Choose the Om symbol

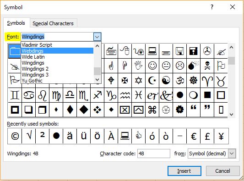pos(180,80)
